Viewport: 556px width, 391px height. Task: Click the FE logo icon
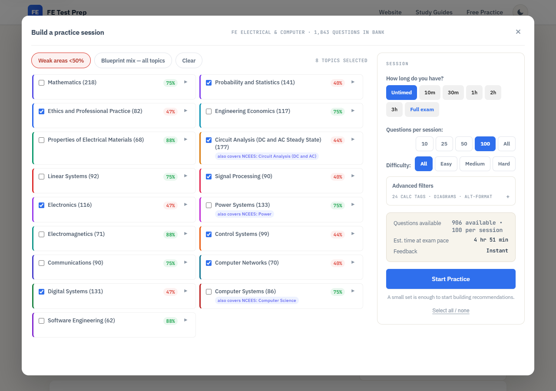[35, 12]
